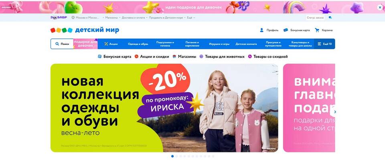This screenshot has height=162, width=385.
Task: Select the Одежда и обувь category
Action: coord(138,44)
